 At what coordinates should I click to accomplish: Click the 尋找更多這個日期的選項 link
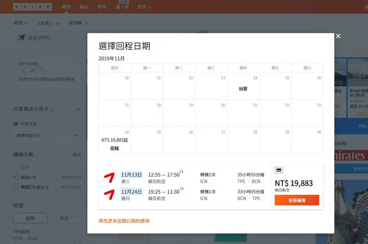click(124, 221)
